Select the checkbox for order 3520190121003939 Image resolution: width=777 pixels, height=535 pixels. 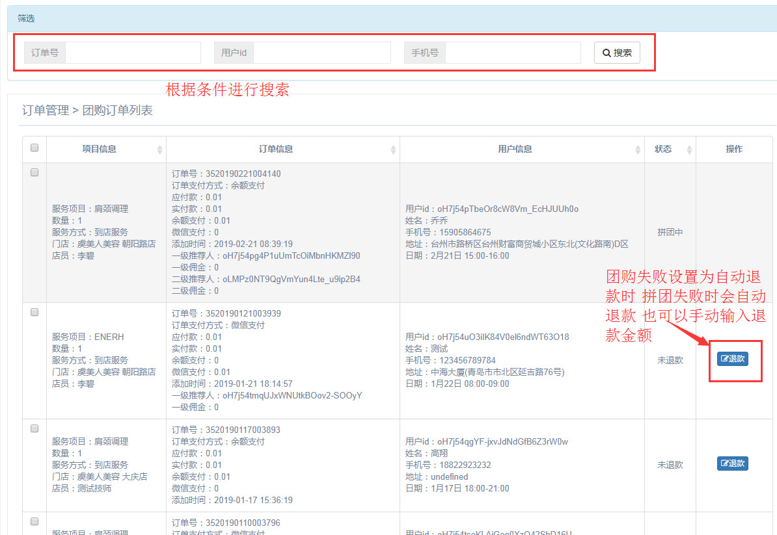click(x=34, y=313)
